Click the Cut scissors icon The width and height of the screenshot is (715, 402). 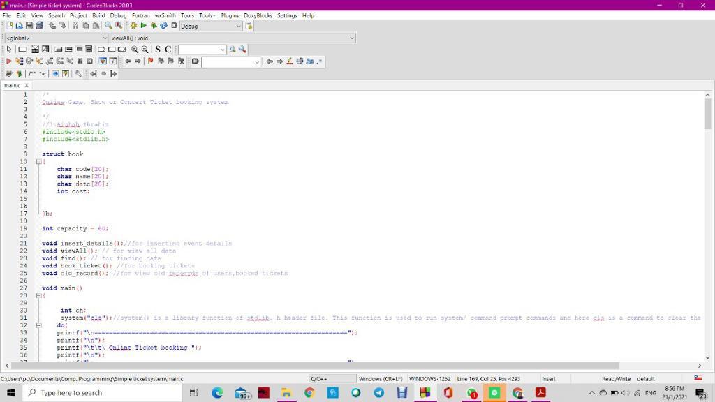pos(75,26)
